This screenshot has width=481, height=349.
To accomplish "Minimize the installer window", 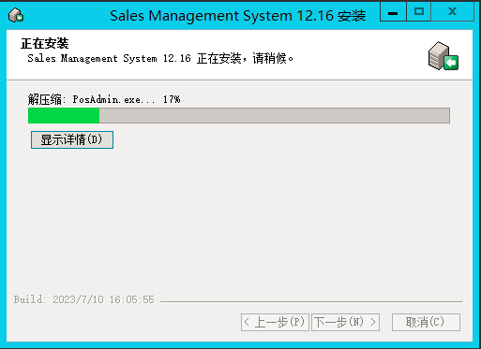I will (393, 12).
